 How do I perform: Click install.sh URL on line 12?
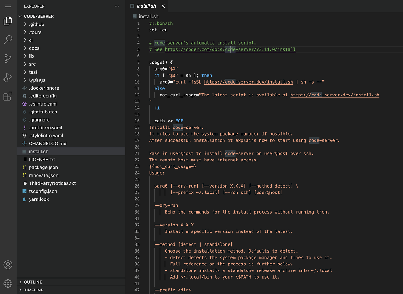(x=335, y=95)
